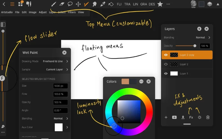Expand Layers Blending Normal option
Screen dimensions: 222x139
tap(187, 38)
